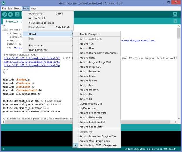Select Arduino Mega 2560 - Dragino Yún board
The image size is (182, 152).
(98, 145)
